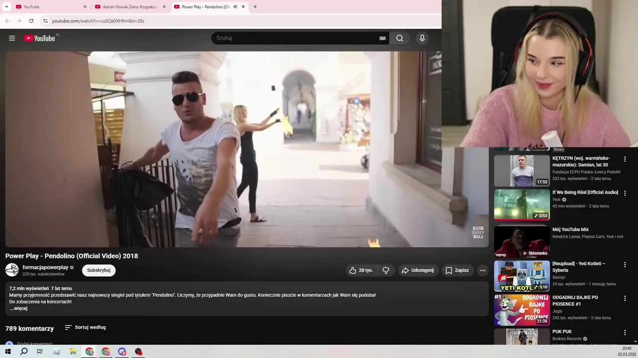Click 789 komentarzy heading
The height and width of the screenshot is (358, 638).
point(29,329)
